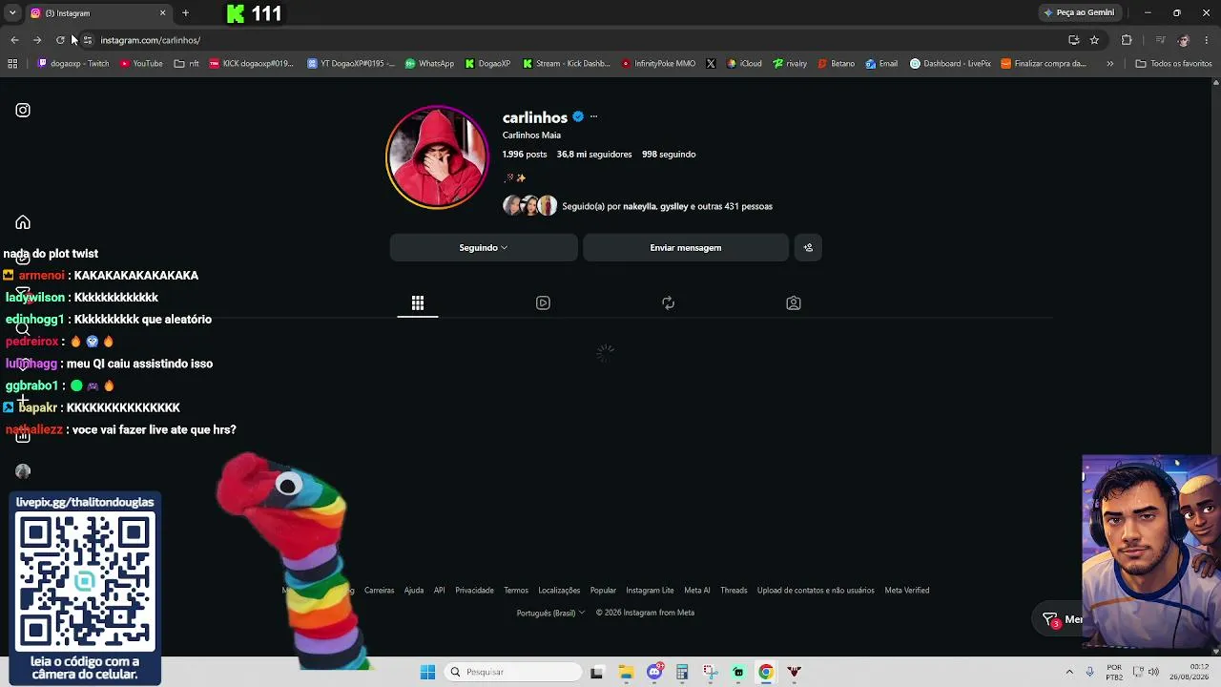Change language via Português (Brasil) dropdown

tap(550, 614)
